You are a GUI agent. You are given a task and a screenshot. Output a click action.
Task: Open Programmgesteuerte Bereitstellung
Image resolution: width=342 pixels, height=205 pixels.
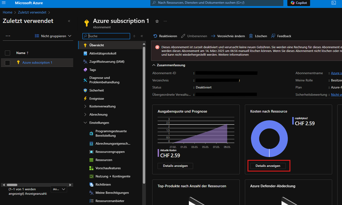[x=110, y=133]
